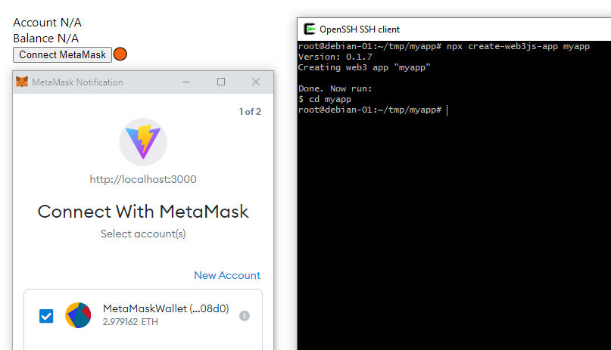
Task: Click the 'npx create-web3js-app myapp' command line
Action: [x=519, y=46]
